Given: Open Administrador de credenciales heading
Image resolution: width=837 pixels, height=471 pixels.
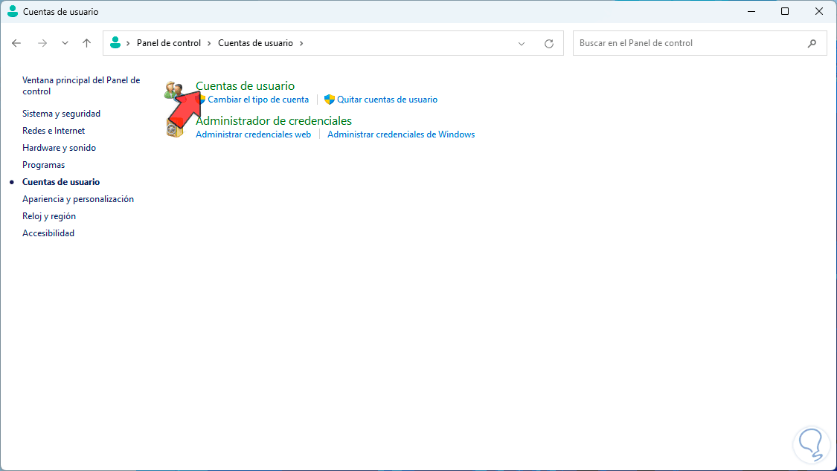Looking at the screenshot, I should pyautogui.click(x=274, y=121).
